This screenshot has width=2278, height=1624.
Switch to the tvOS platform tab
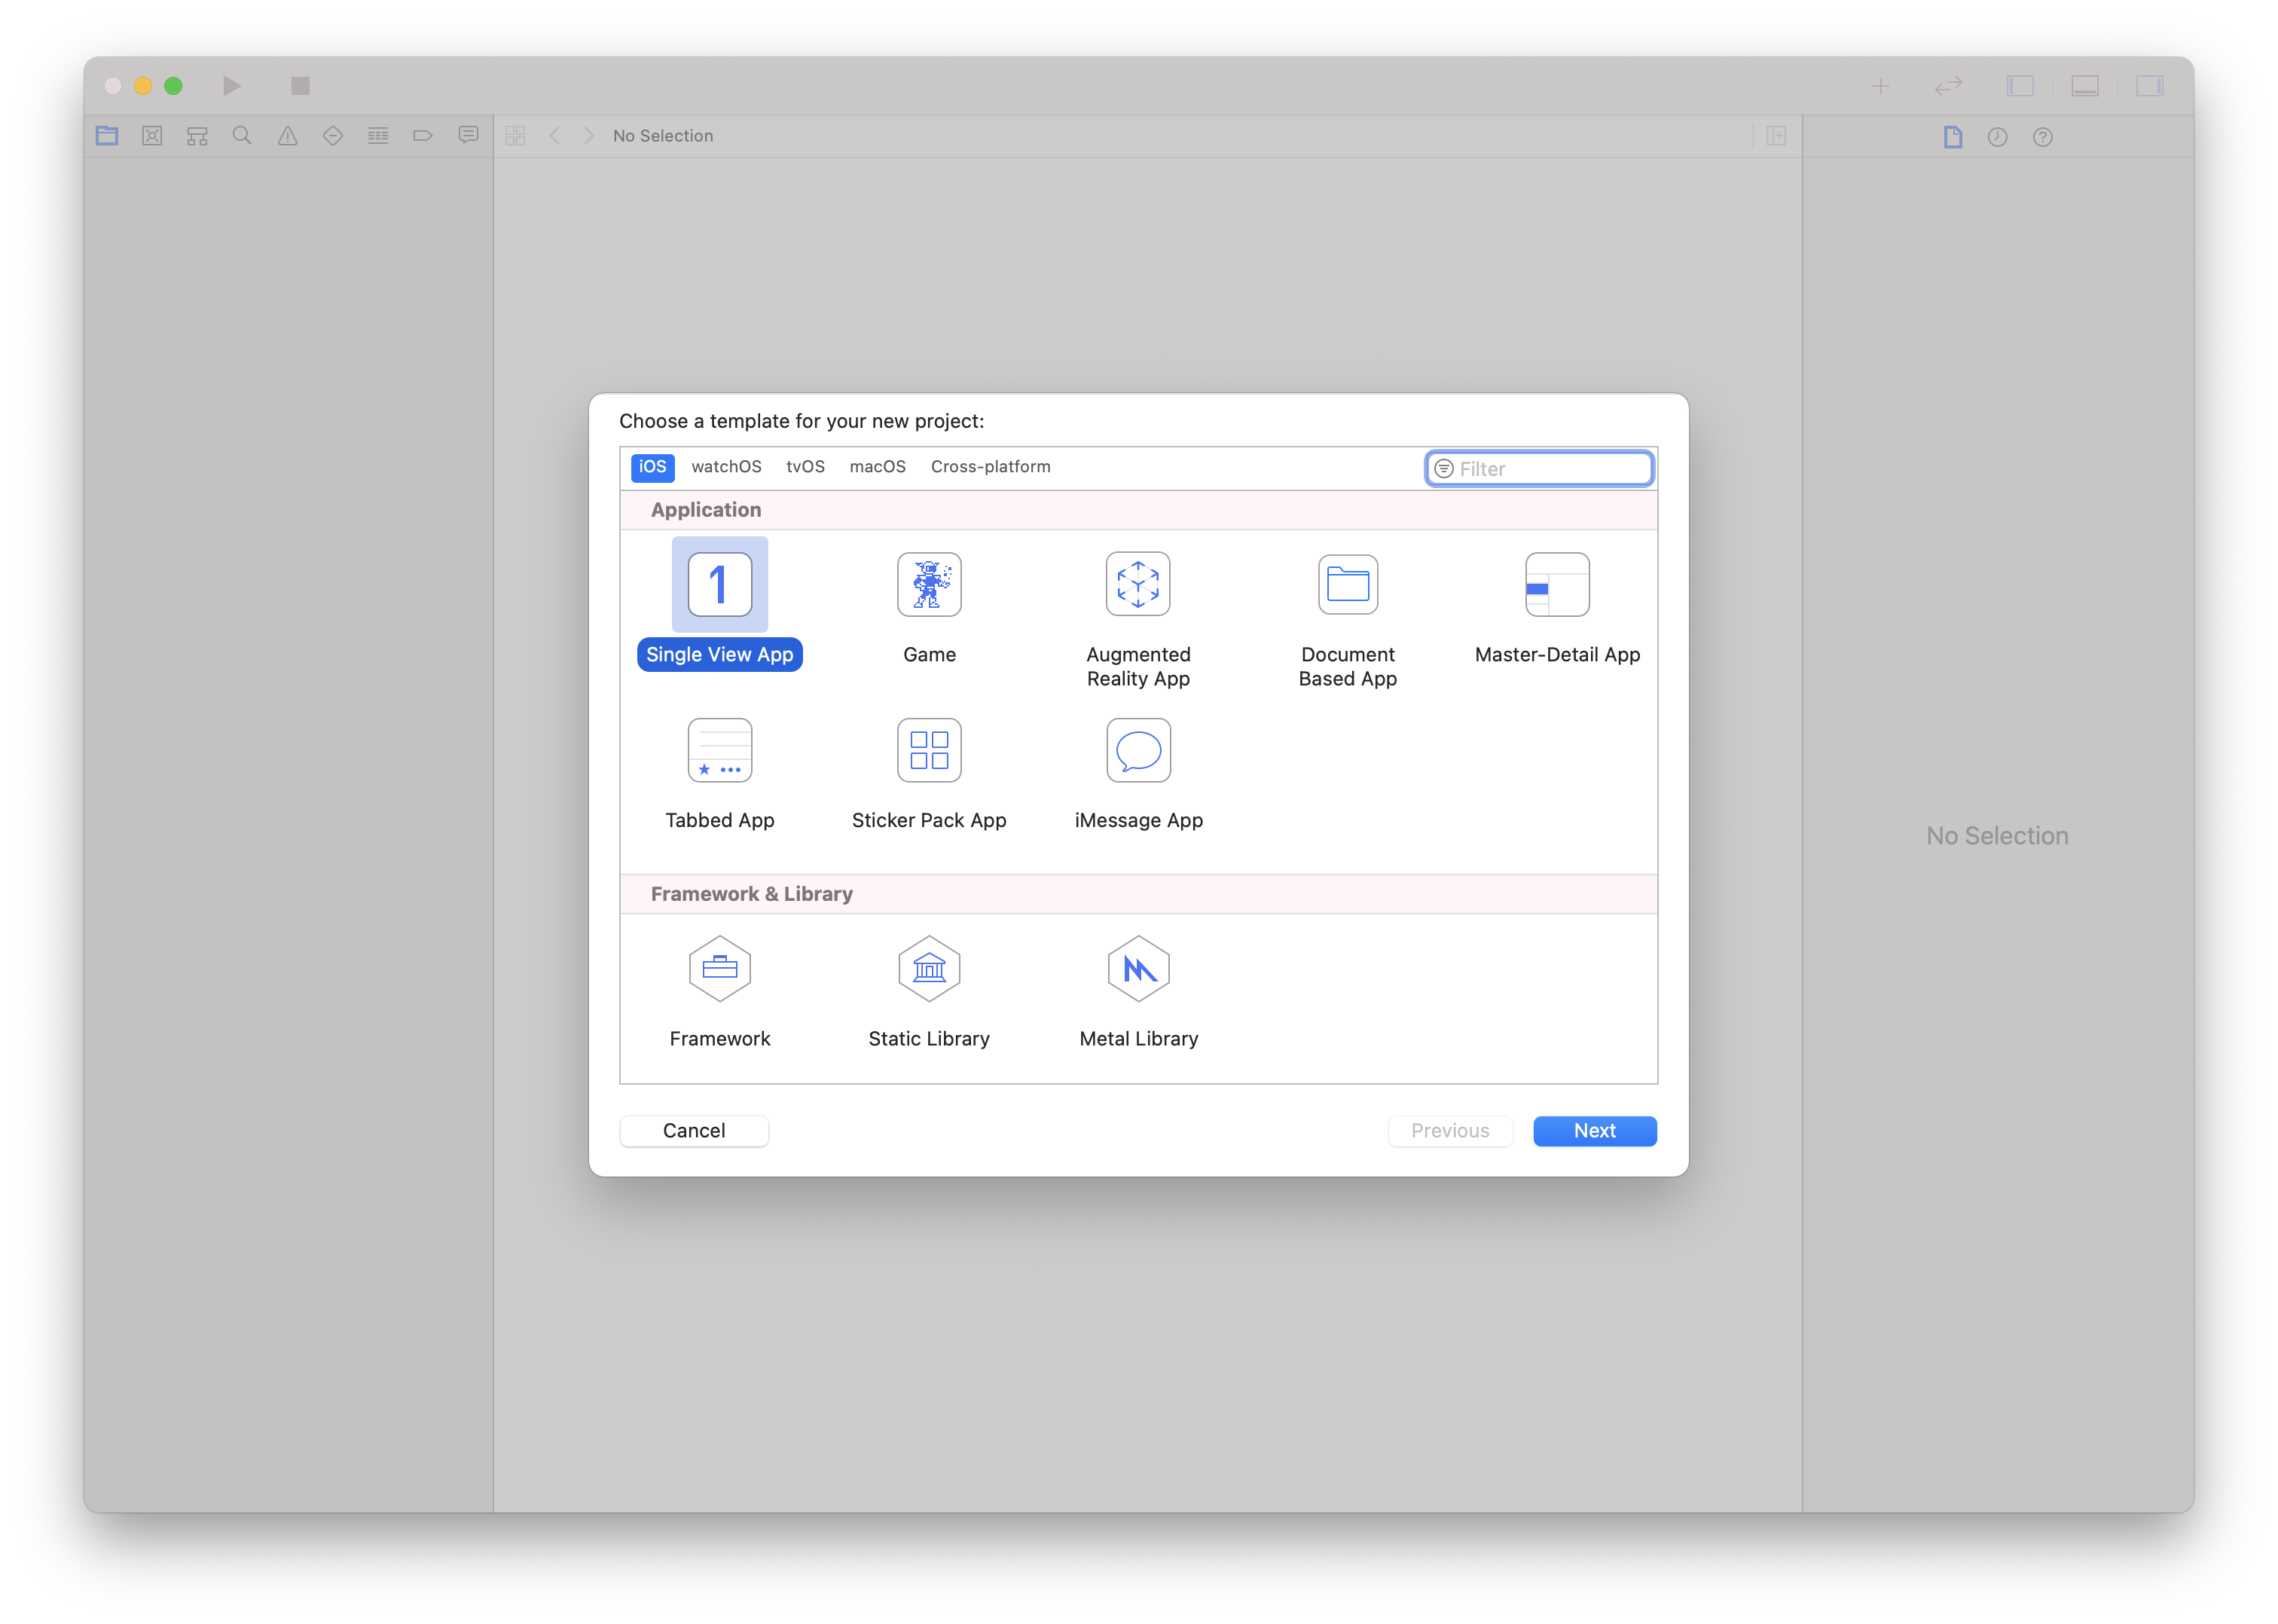[805, 467]
